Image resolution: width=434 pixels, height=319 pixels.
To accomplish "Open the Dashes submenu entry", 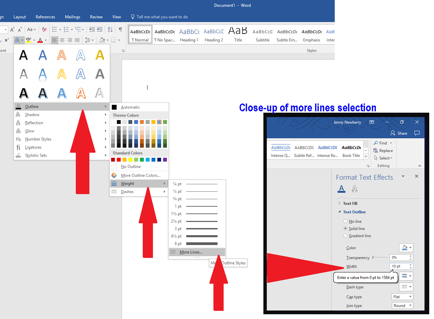I will (139, 192).
